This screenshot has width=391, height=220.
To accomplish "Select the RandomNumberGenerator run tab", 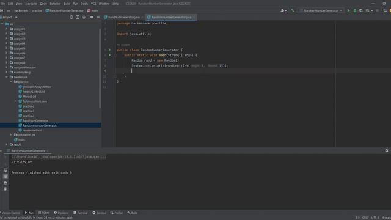I will tap(28, 151).
